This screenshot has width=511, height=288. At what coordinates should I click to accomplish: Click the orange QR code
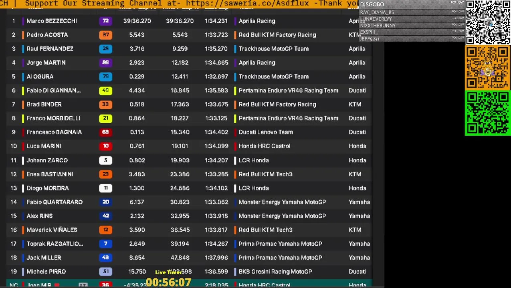pyautogui.click(x=488, y=68)
